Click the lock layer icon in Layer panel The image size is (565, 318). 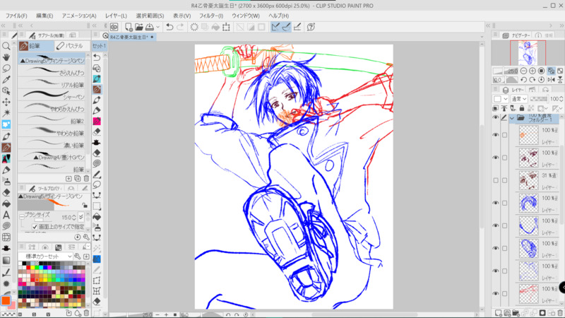[522, 108]
